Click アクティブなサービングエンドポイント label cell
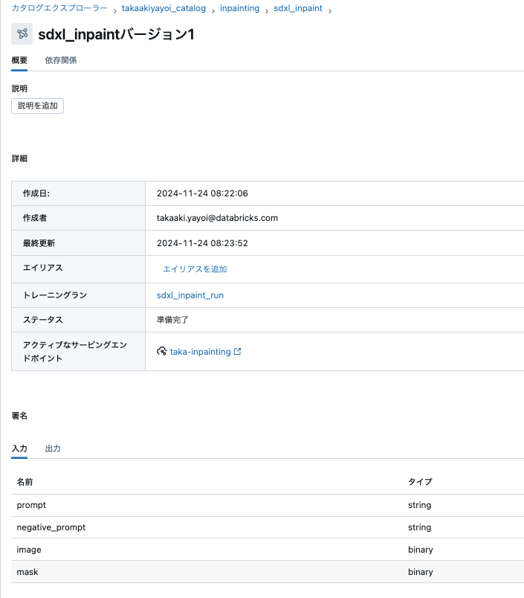 (x=78, y=351)
